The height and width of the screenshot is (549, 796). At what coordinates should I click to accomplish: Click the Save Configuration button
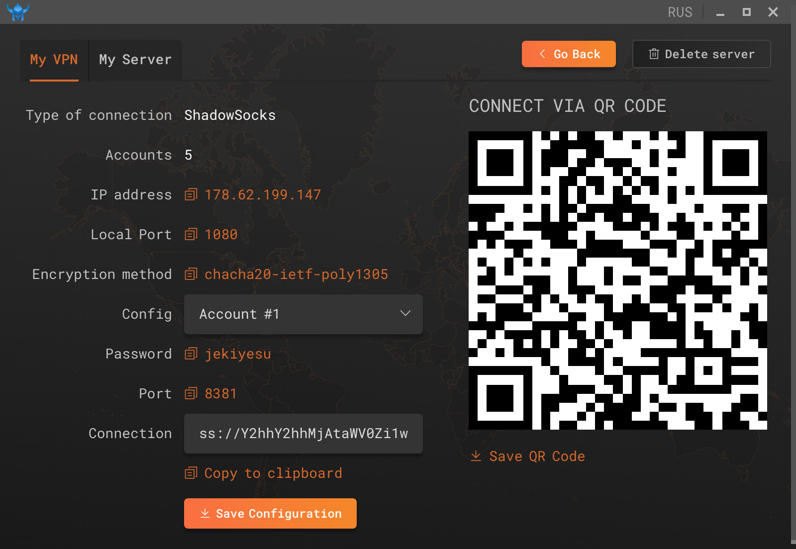[270, 513]
